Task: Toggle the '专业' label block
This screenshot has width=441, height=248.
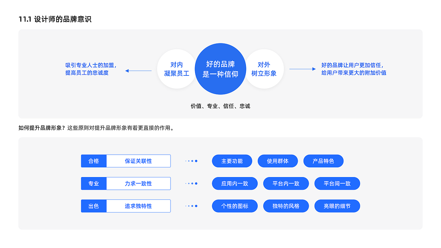Action: (94, 183)
